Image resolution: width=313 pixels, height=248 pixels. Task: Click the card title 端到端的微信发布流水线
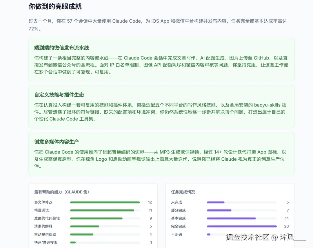[61, 48]
